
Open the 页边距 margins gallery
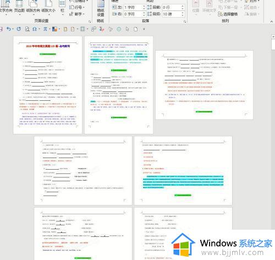[x=19, y=7]
